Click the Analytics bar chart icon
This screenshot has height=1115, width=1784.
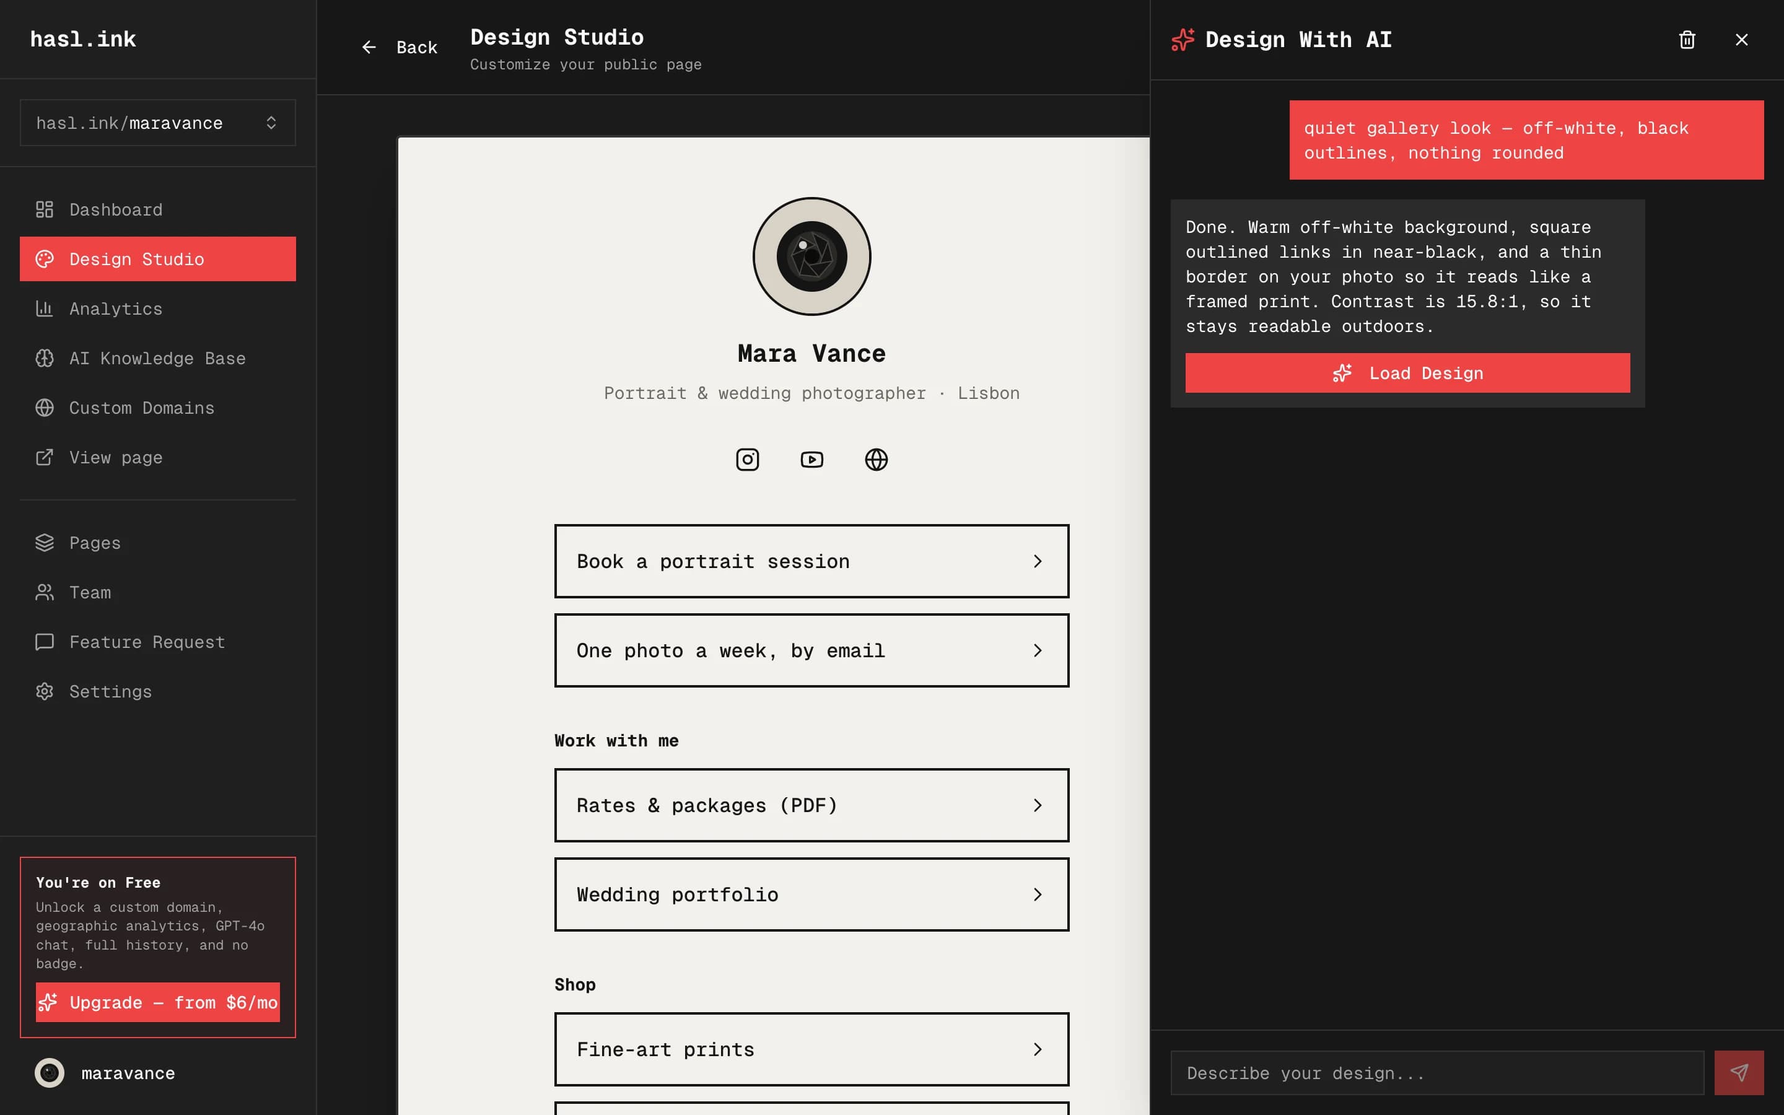pos(44,308)
